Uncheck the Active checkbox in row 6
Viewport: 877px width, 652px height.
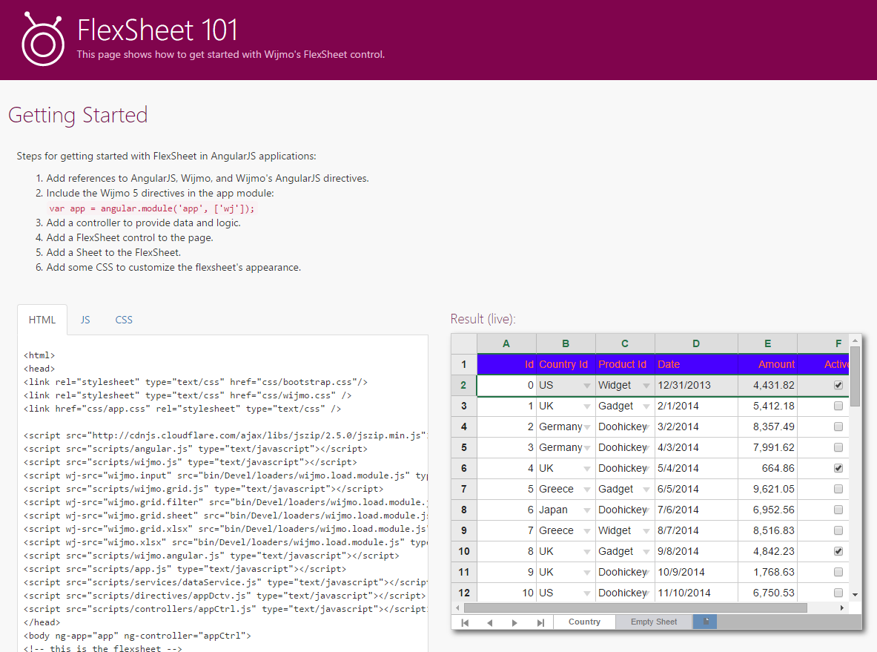click(838, 468)
